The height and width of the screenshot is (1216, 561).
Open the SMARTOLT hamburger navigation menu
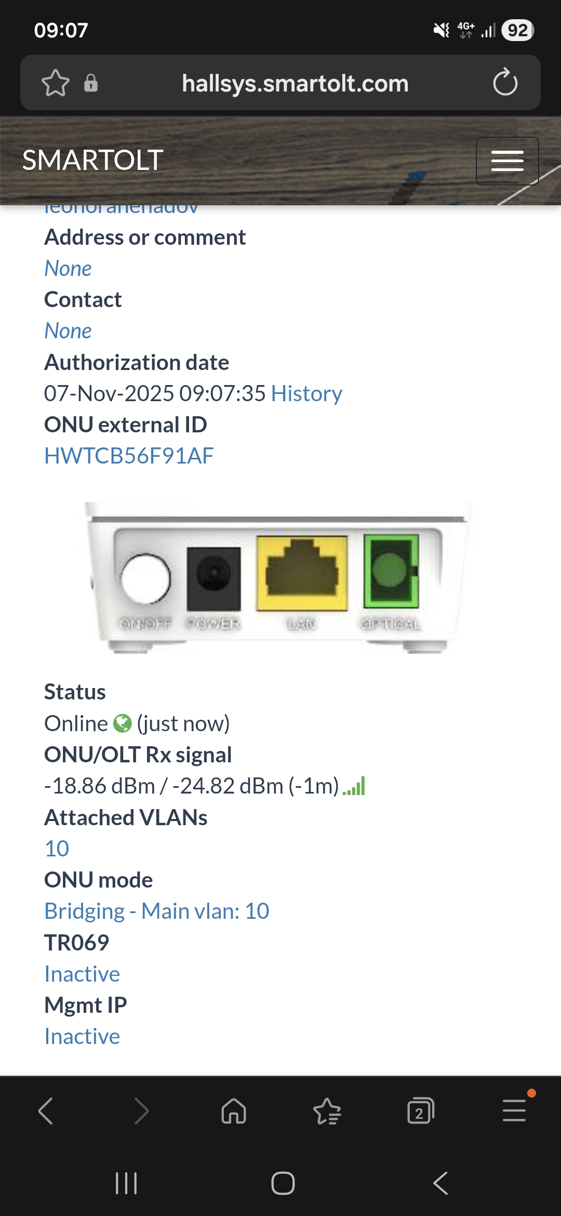point(507,161)
